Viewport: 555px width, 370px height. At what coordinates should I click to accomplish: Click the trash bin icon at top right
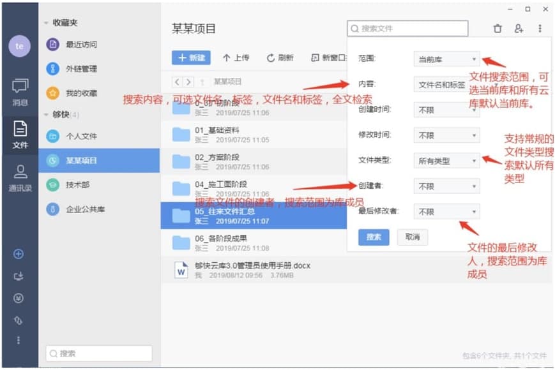(x=498, y=29)
